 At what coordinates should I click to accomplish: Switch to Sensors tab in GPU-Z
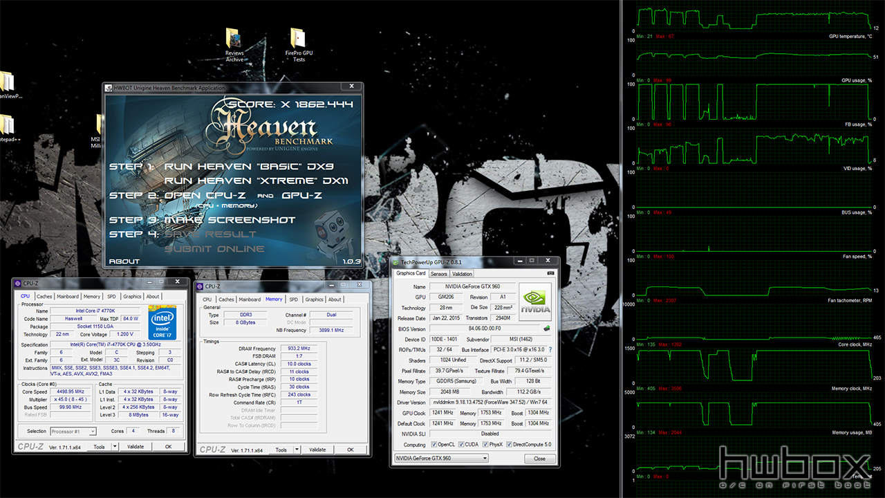(x=439, y=274)
